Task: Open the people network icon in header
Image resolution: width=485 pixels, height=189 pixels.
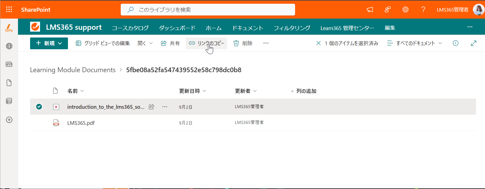Action: pos(388,10)
